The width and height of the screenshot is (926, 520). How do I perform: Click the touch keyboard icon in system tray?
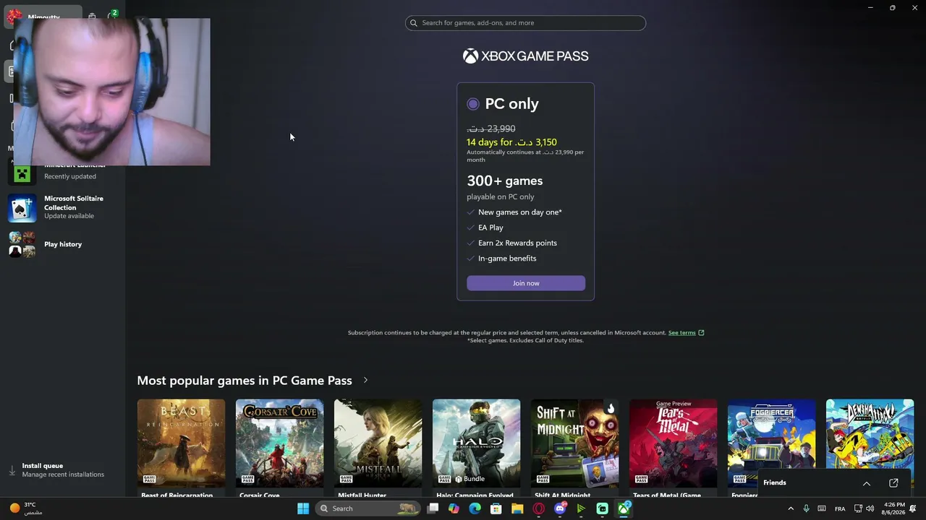tap(822, 508)
